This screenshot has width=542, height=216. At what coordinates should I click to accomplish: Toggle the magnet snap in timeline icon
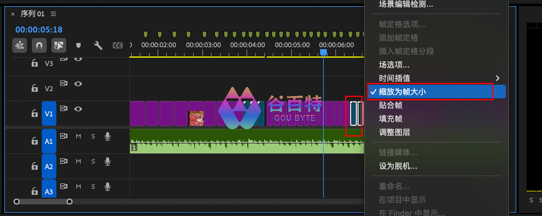point(39,46)
